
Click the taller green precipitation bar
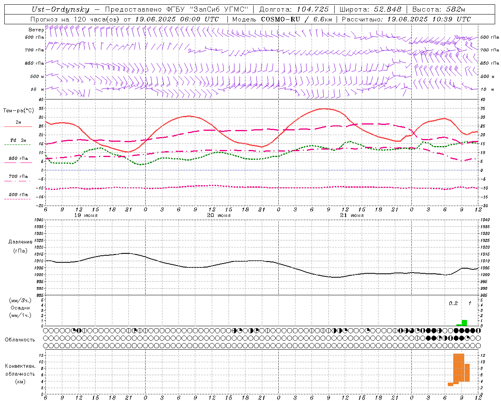(x=464, y=323)
